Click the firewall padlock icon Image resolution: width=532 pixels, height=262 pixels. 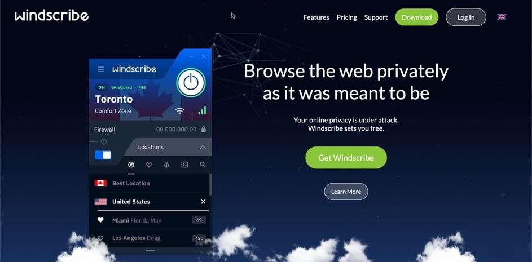[x=204, y=130]
